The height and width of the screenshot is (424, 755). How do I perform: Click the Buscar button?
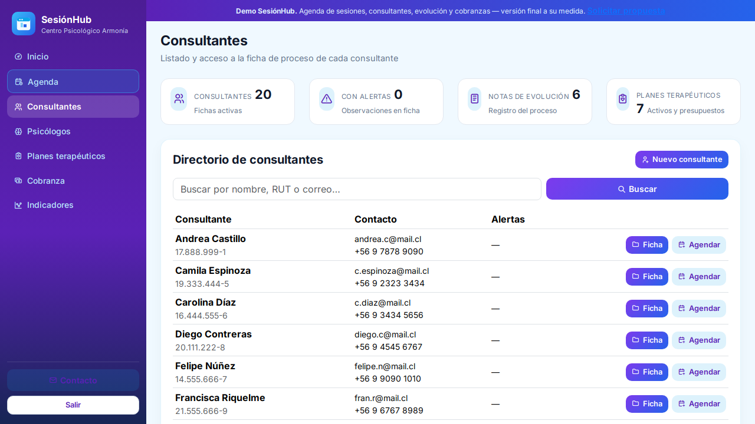pos(637,189)
